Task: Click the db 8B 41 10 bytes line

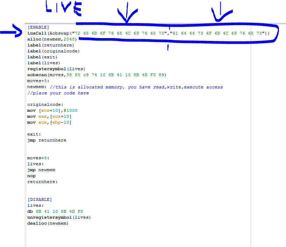Action: pyautogui.click(x=55, y=211)
